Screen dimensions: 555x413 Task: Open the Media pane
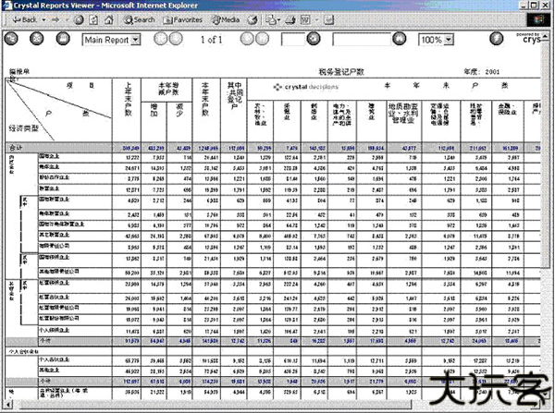coord(226,19)
